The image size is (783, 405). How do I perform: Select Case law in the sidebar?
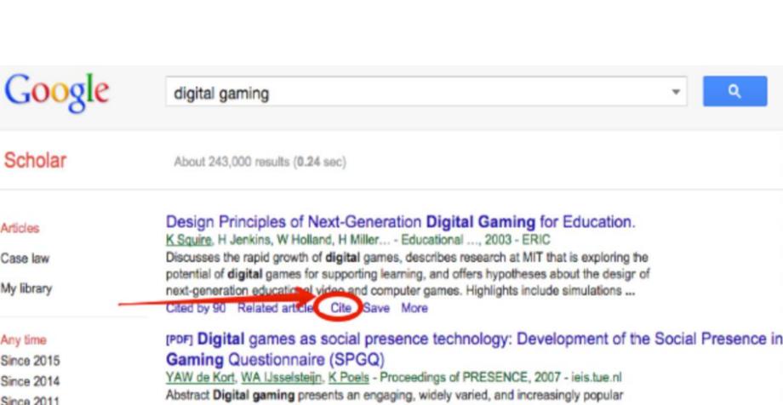pos(25,259)
